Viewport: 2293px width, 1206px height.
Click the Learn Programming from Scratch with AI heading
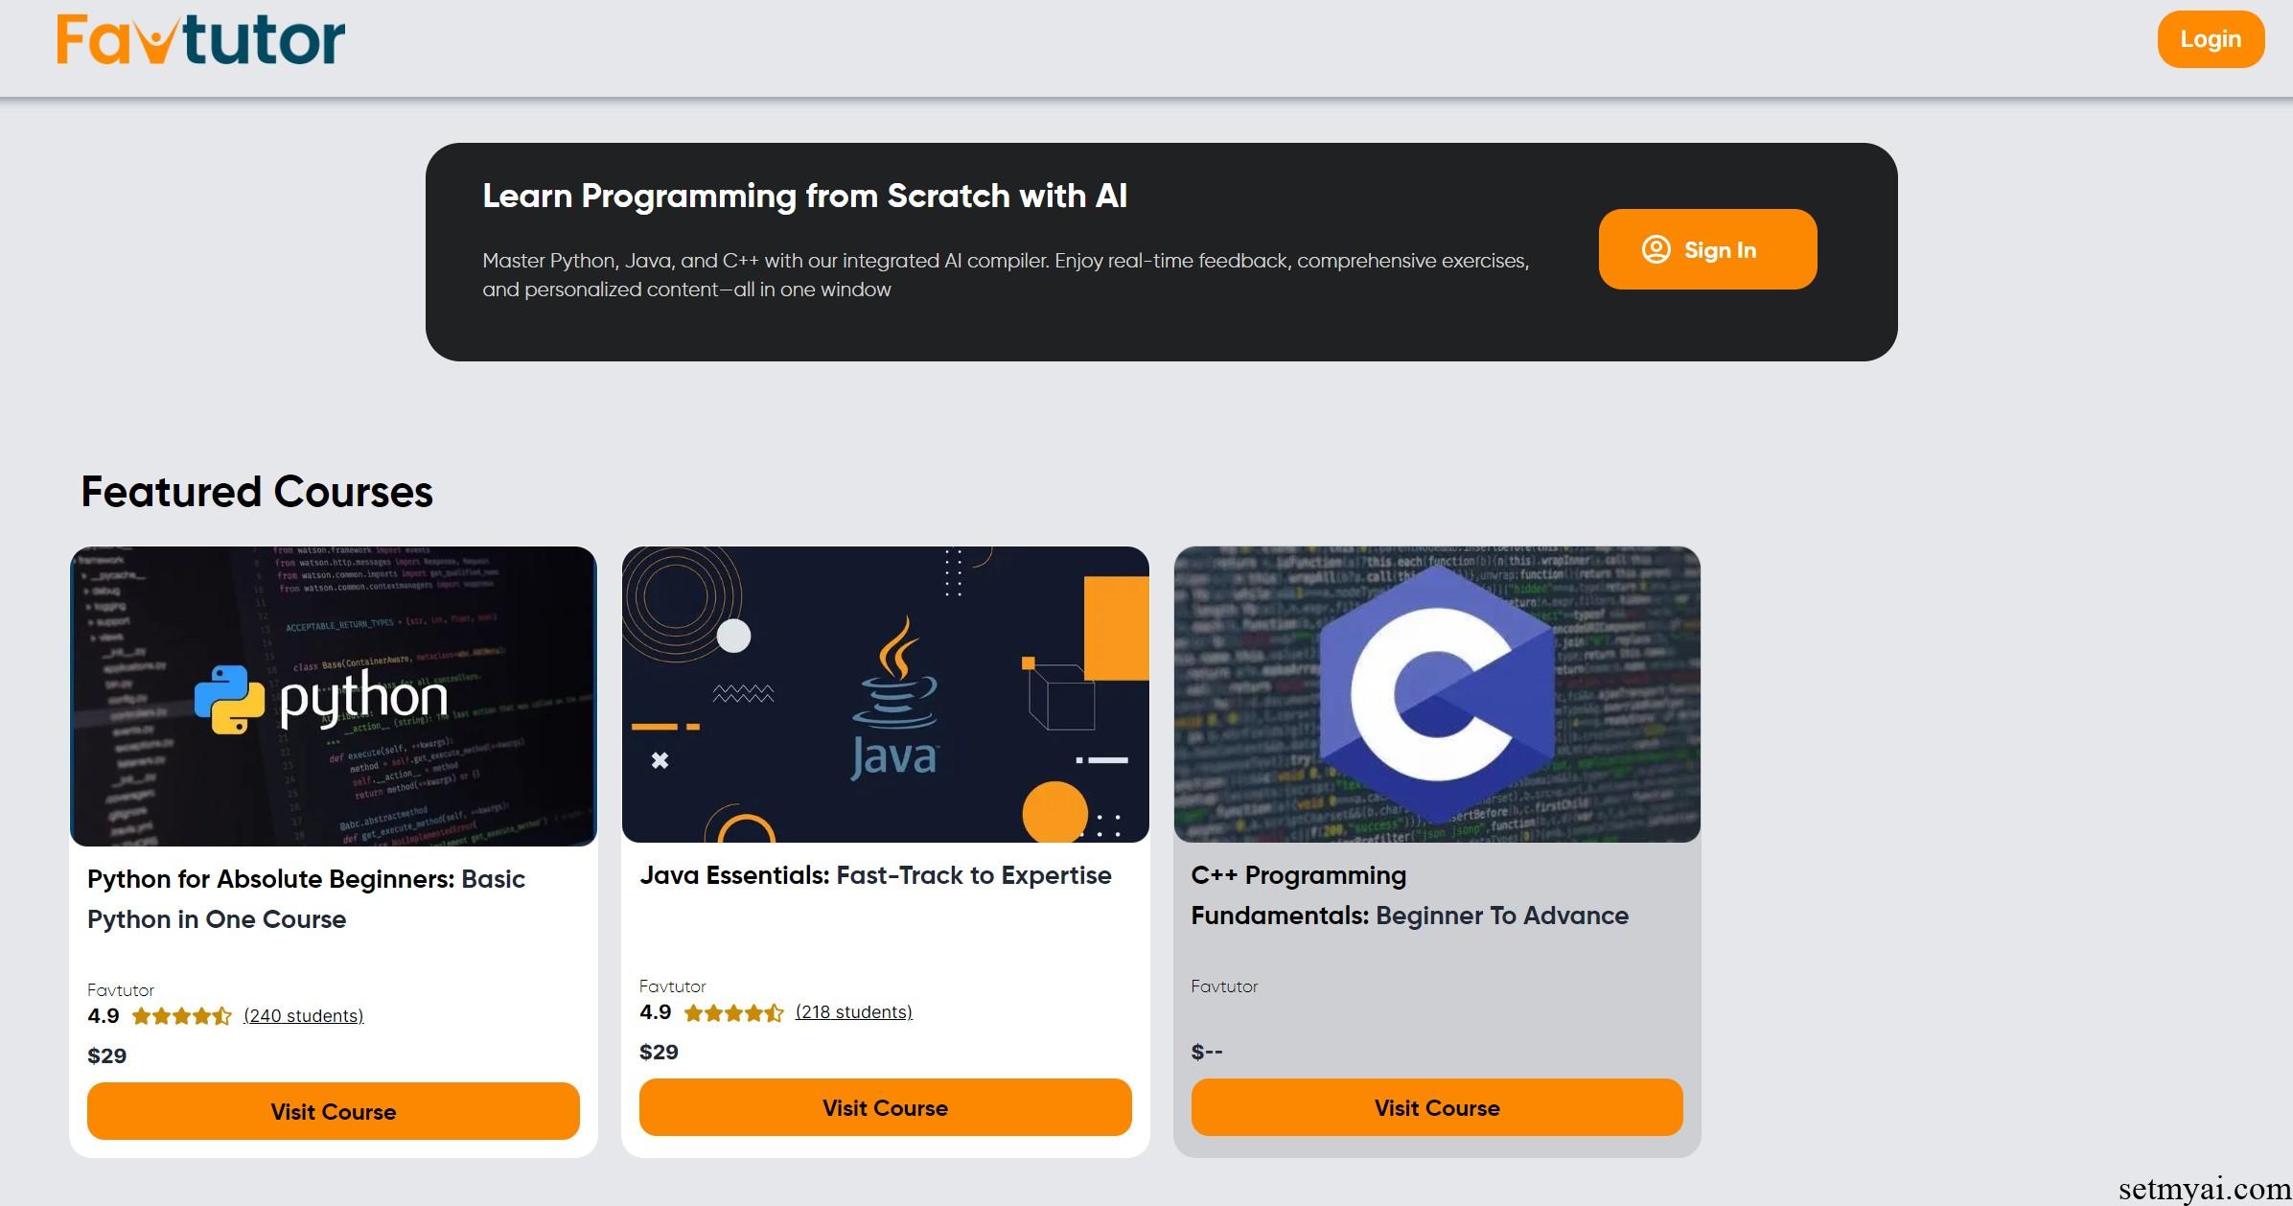[805, 196]
